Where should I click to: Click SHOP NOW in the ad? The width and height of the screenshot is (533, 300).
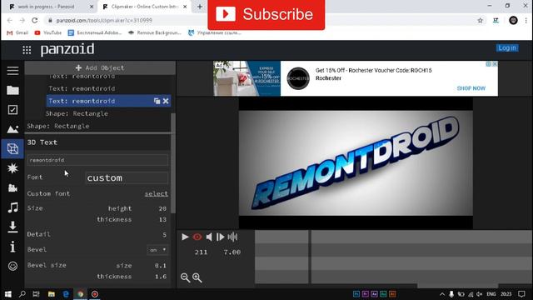pyautogui.click(x=471, y=88)
